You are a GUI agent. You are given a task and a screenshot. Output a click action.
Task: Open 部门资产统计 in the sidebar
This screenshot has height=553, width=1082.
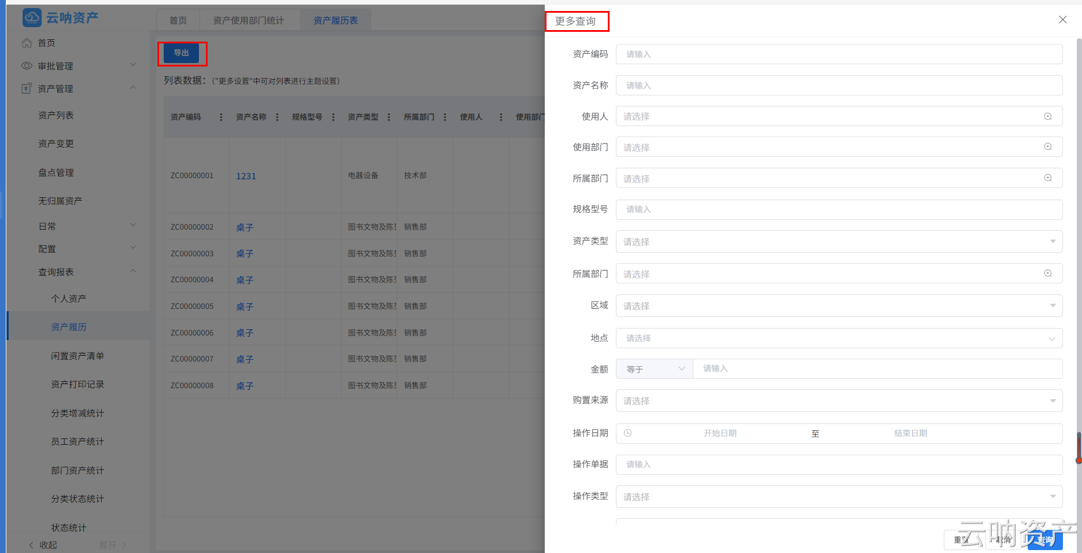point(77,470)
